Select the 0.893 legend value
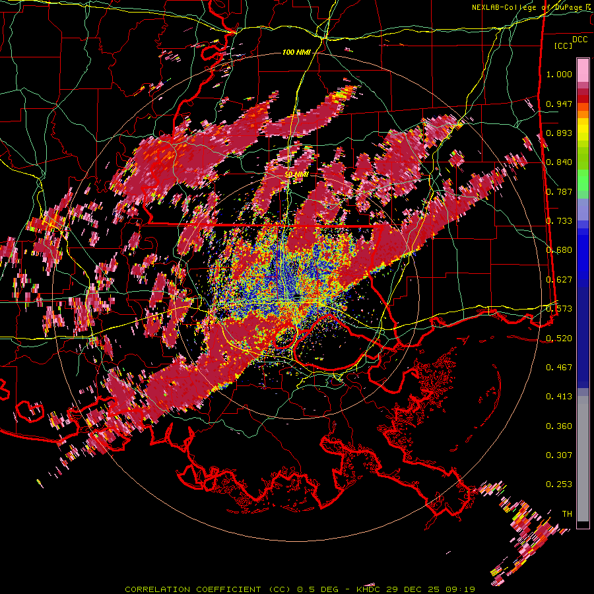 (x=559, y=133)
